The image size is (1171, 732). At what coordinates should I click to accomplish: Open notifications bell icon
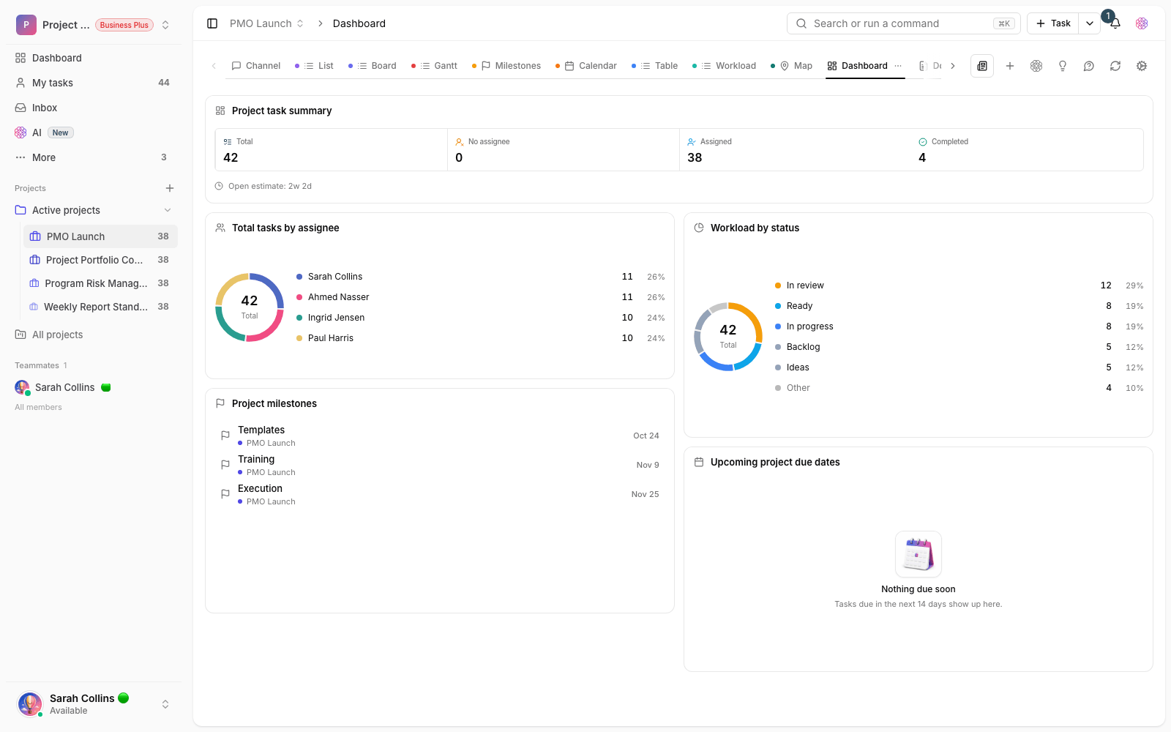[1115, 23]
